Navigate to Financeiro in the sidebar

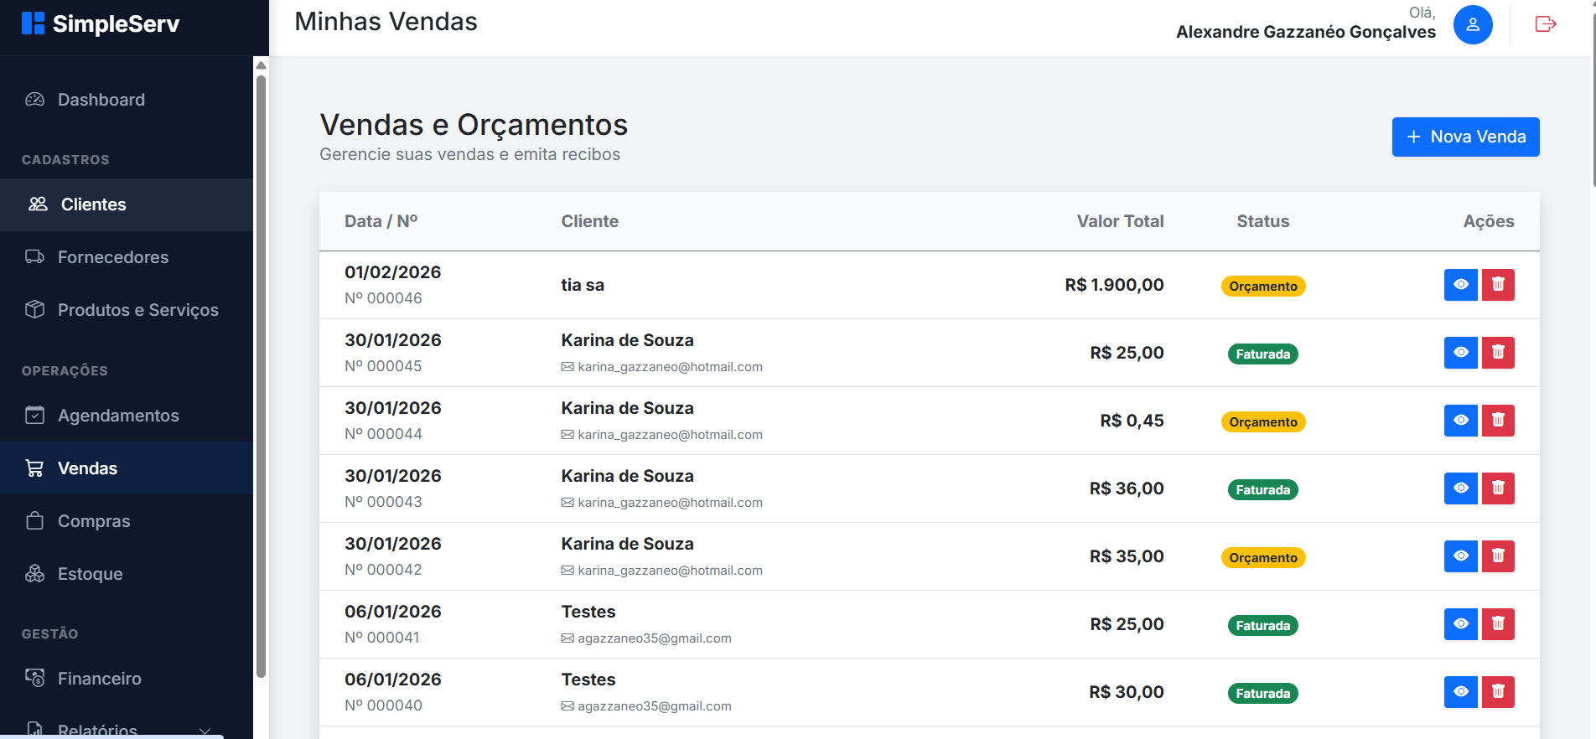coord(99,679)
